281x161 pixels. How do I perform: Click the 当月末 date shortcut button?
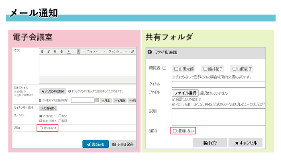click(105, 101)
